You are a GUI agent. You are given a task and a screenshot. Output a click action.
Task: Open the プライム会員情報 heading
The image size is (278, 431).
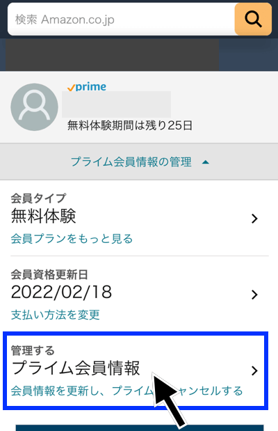76,368
